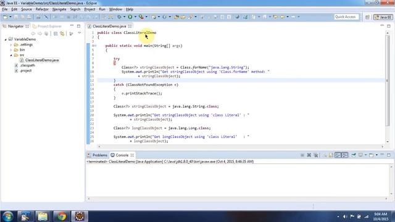Click the Java EE perspective button
This screenshot has height=222, width=395.
pos(383,17)
